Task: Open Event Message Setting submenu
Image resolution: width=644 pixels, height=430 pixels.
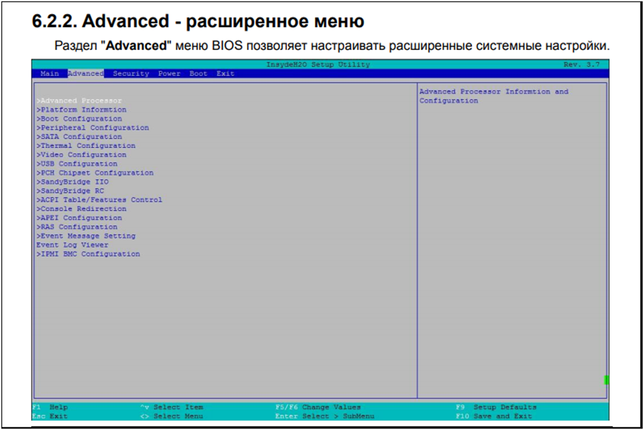Action: point(86,236)
